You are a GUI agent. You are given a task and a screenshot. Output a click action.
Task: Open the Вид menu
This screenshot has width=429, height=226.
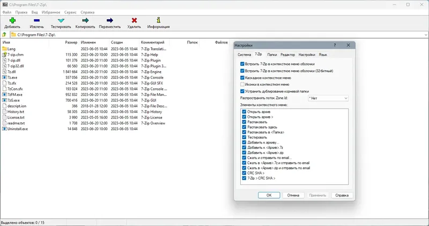34,12
